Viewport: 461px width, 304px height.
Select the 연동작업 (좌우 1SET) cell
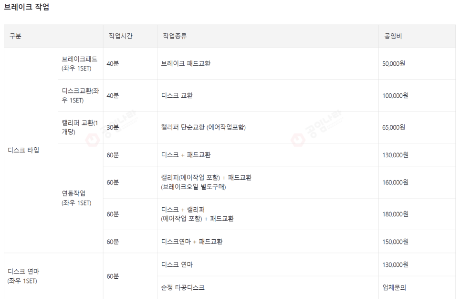[77, 199]
